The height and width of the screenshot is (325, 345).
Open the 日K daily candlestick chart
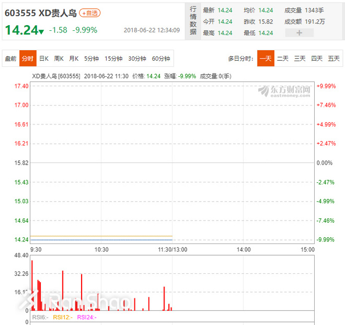click(44, 59)
